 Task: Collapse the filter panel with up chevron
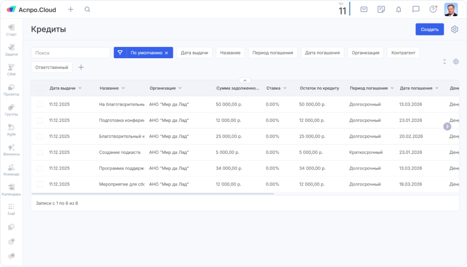[245, 80]
